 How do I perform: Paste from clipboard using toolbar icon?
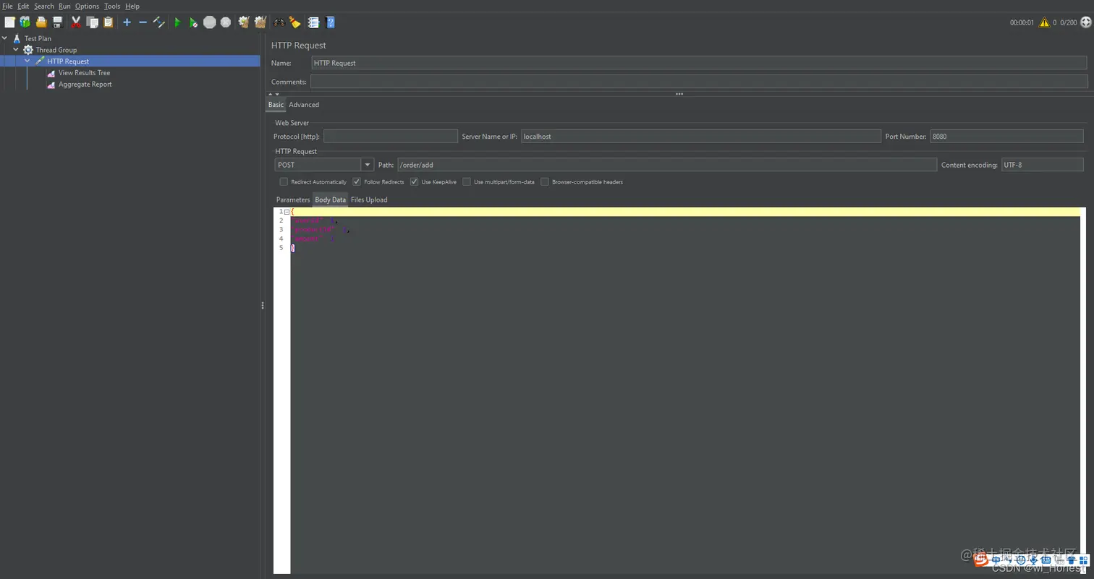(109, 22)
